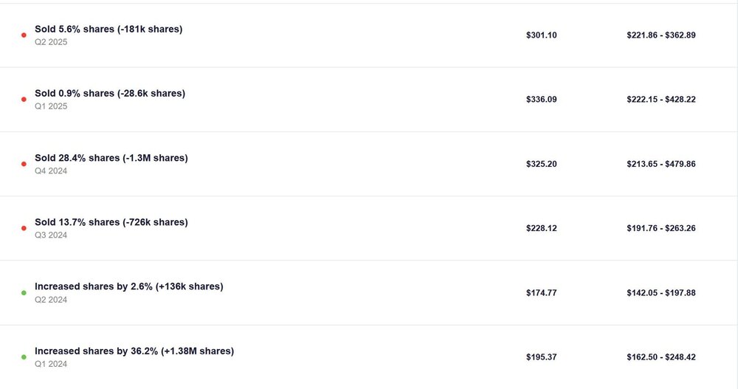Click the green dot beside Increased shares by 36.2%

[x=24, y=357]
